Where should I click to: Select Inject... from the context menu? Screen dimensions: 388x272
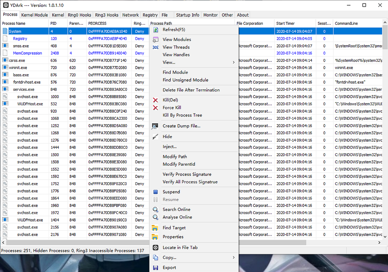pos(170,147)
